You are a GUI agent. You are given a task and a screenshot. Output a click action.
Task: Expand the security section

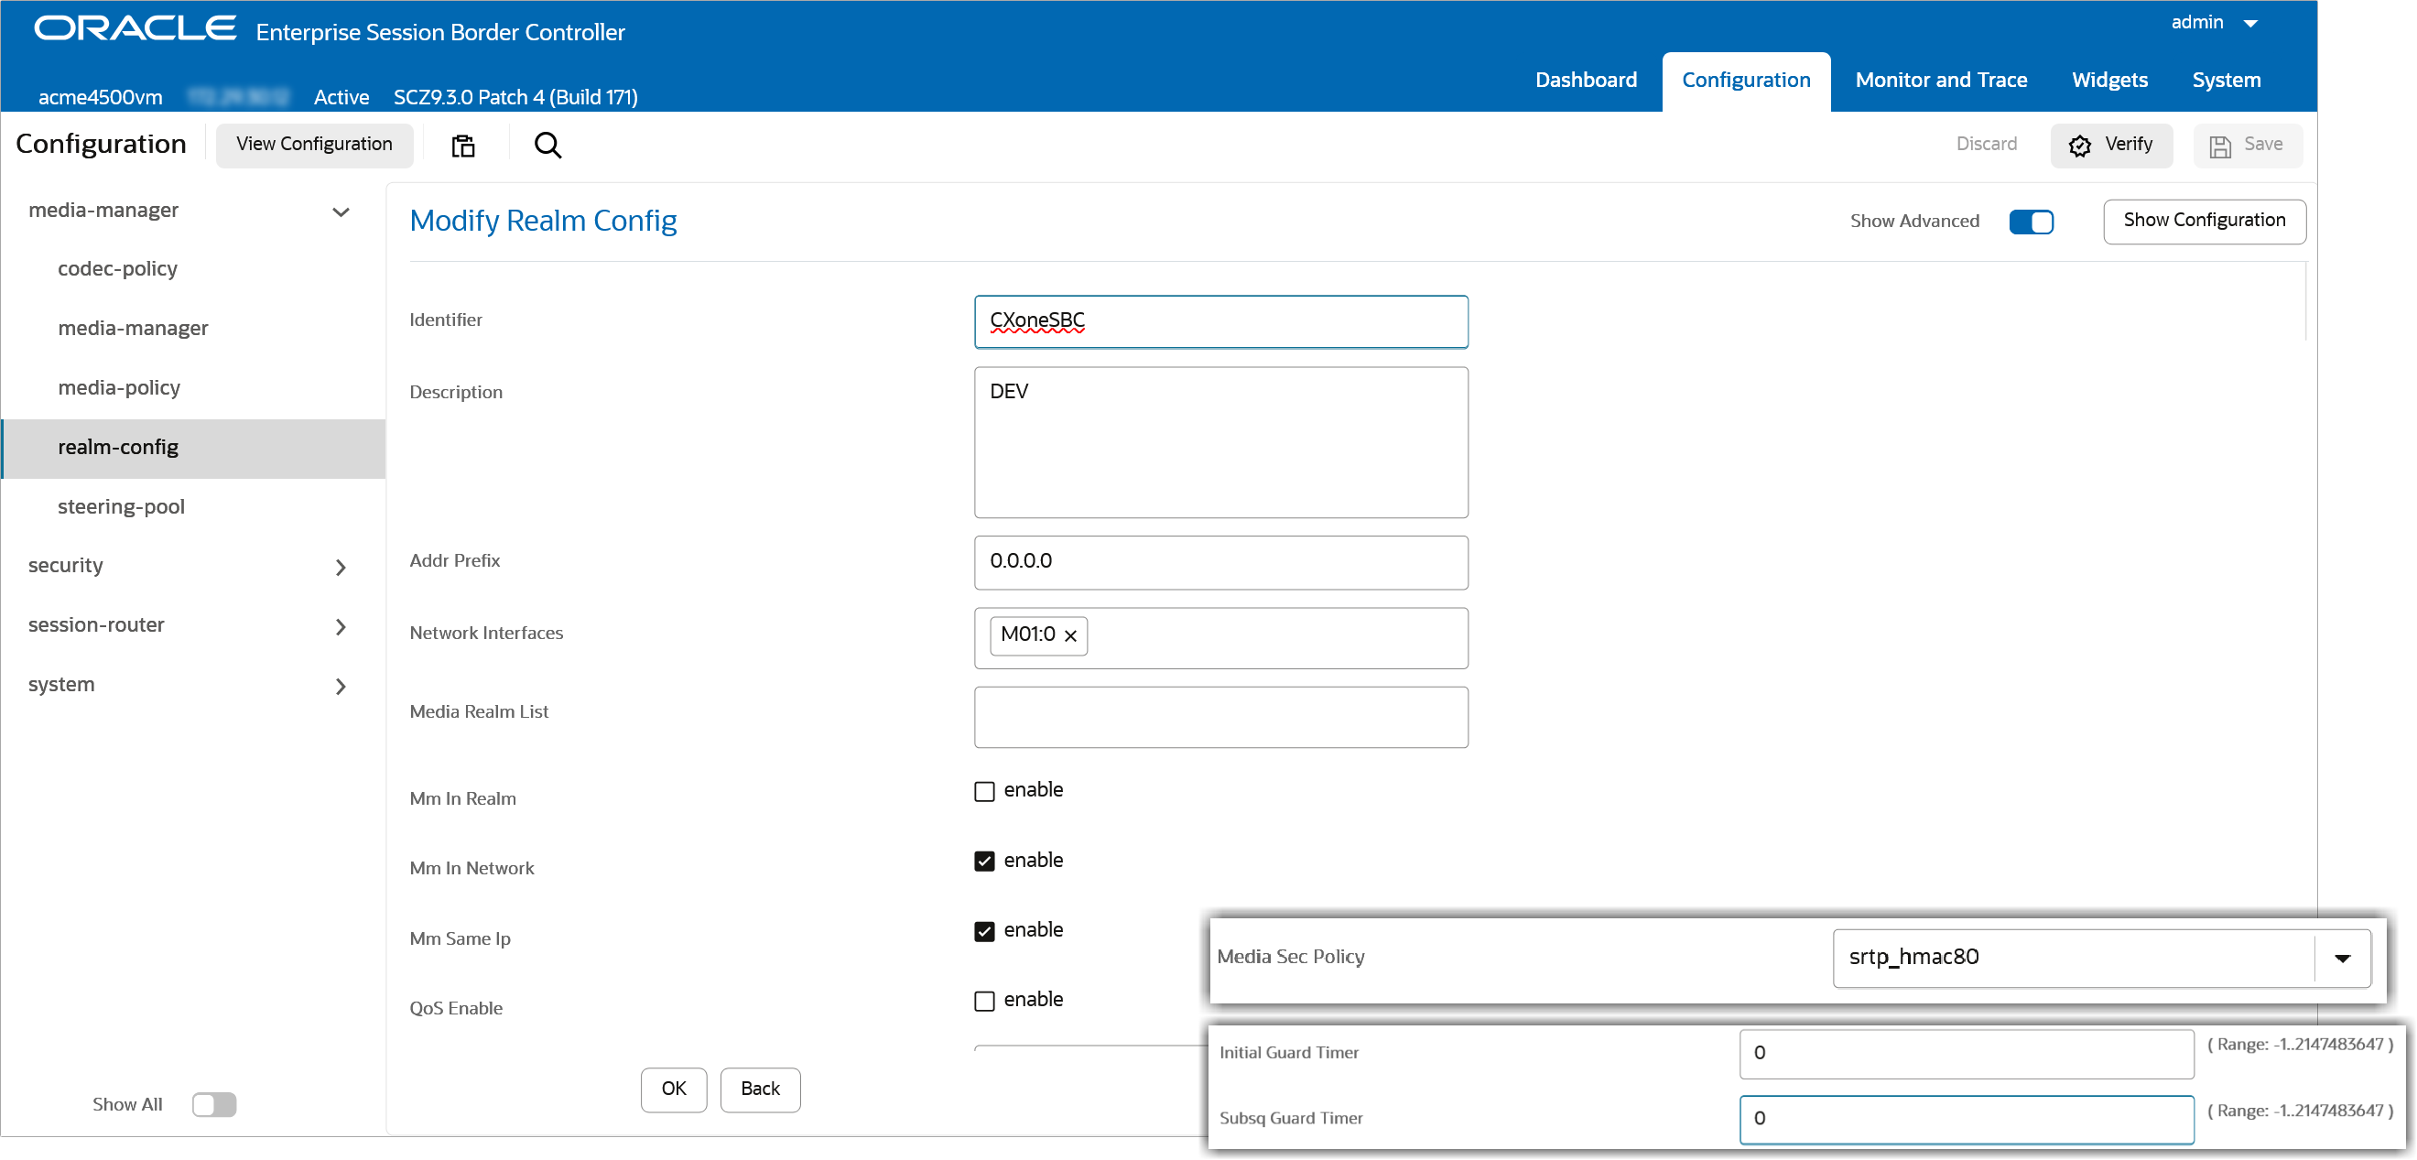tap(341, 567)
